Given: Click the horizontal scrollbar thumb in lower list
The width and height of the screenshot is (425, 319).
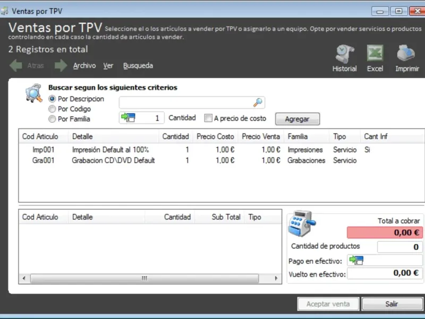Looking at the screenshot, I should [144, 278].
